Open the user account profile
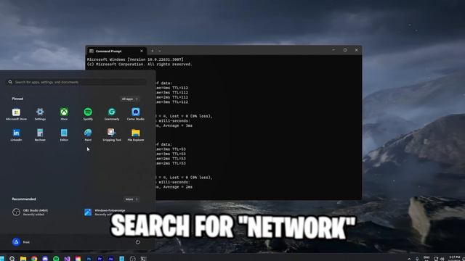The width and height of the screenshot is (465, 261). click(x=21, y=242)
